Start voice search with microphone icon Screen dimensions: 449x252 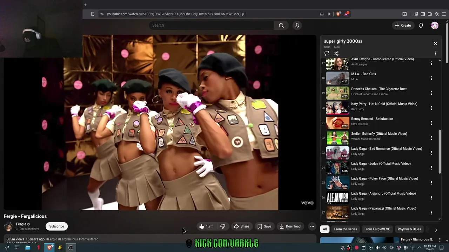[x=297, y=25]
